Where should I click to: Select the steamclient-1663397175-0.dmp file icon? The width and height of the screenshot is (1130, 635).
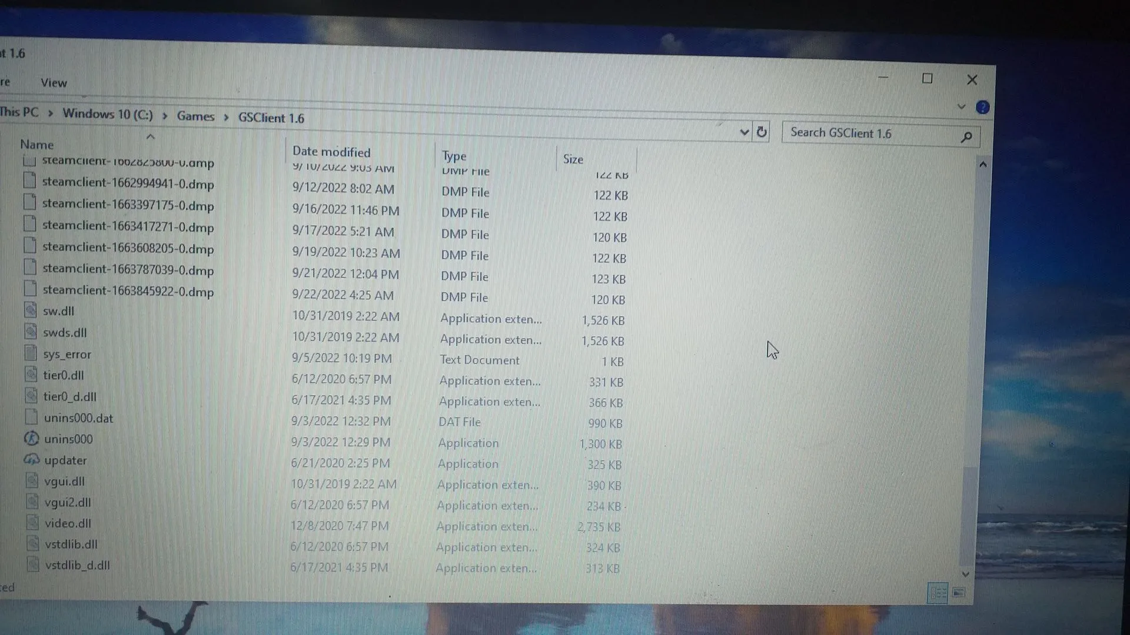(x=29, y=202)
